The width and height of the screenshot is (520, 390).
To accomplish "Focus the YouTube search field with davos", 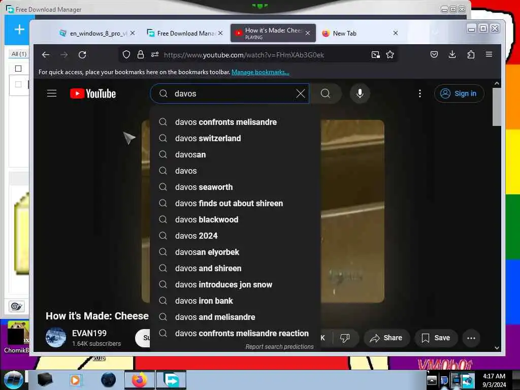I will coord(229,93).
